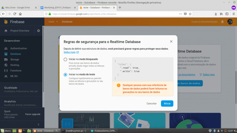Open FirebaseDemo_ESP8 taskbar item

click(104, 131)
